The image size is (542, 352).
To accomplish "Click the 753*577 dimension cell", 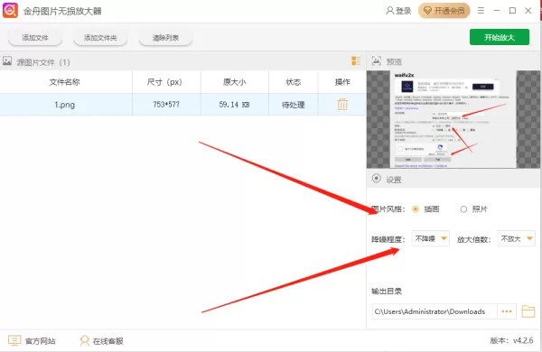I will [166, 105].
